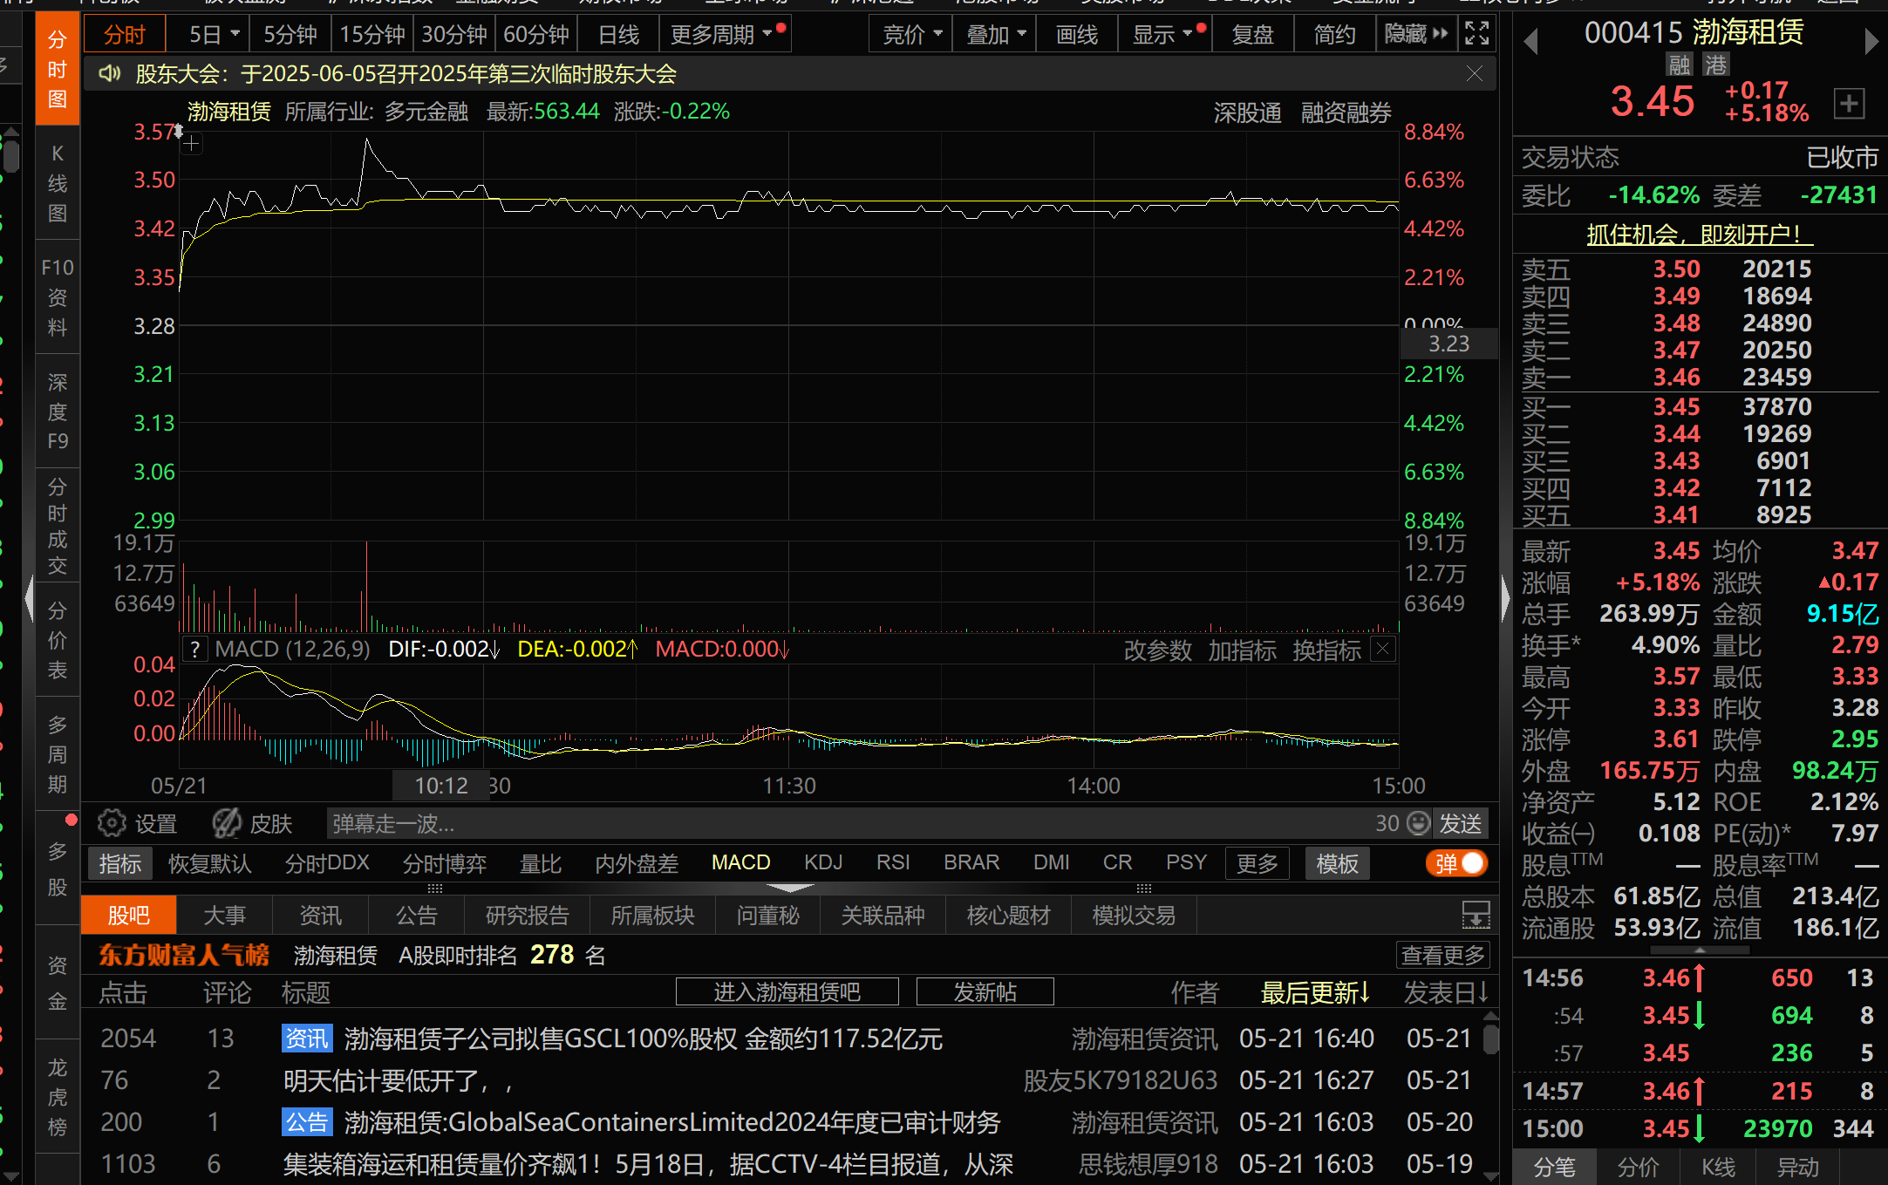The image size is (1888, 1185).
Task: Click 发新帖 new post button
Action: coord(985,991)
